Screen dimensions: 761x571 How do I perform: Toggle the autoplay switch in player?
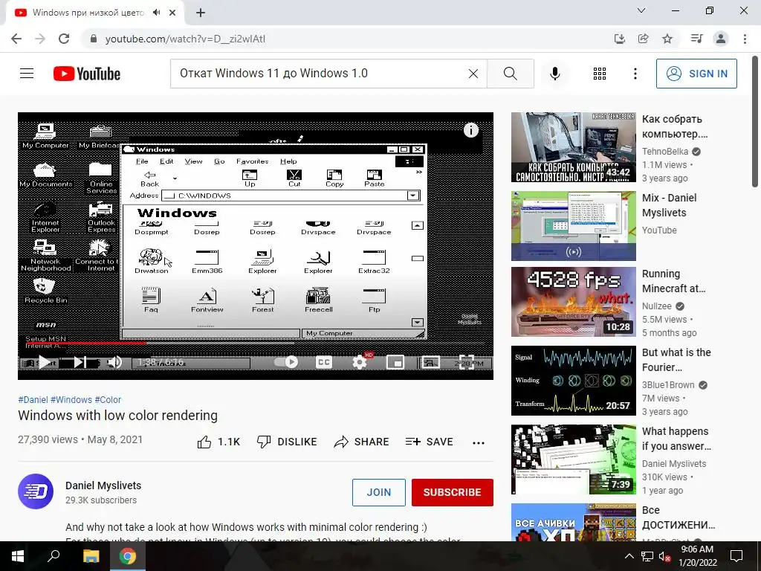[x=286, y=362]
